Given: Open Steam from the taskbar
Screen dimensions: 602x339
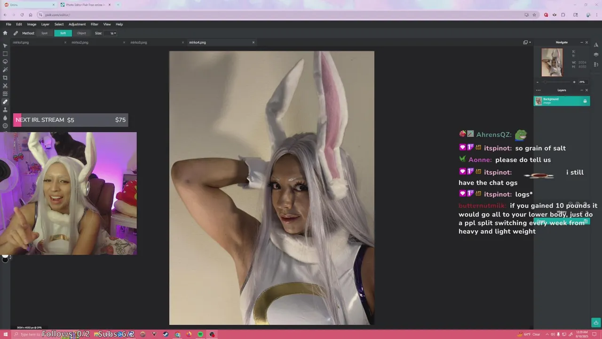Looking at the screenshot, I should [166, 334].
